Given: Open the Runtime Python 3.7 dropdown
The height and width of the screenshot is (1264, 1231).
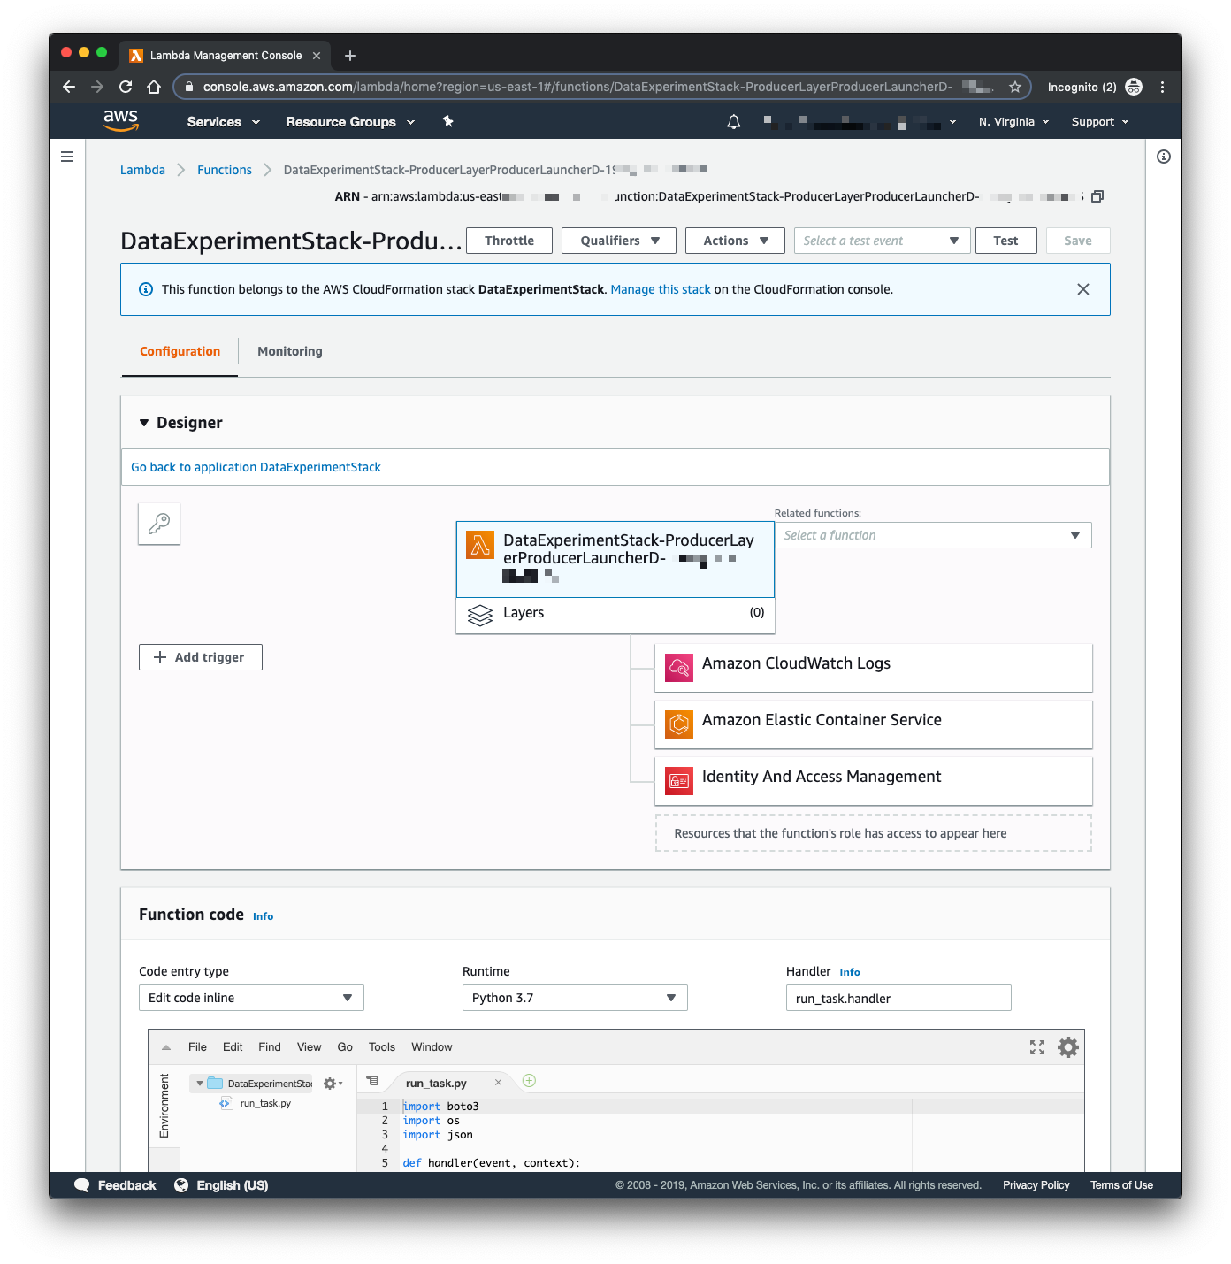Looking at the screenshot, I should (575, 998).
